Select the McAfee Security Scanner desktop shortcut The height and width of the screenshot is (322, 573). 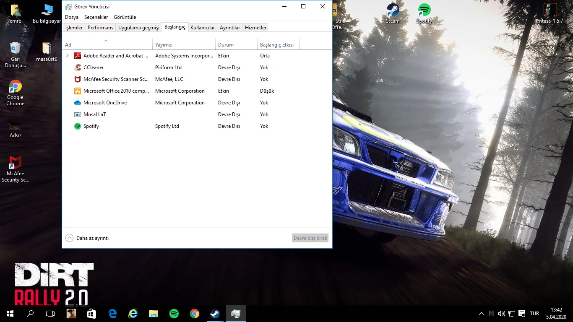click(16, 169)
